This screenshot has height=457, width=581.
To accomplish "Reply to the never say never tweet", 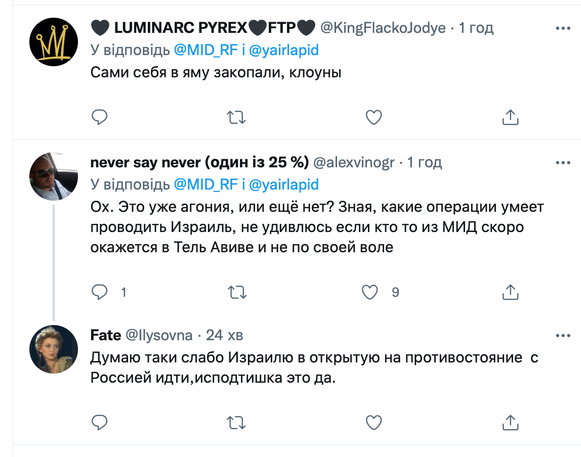I will pos(100,292).
